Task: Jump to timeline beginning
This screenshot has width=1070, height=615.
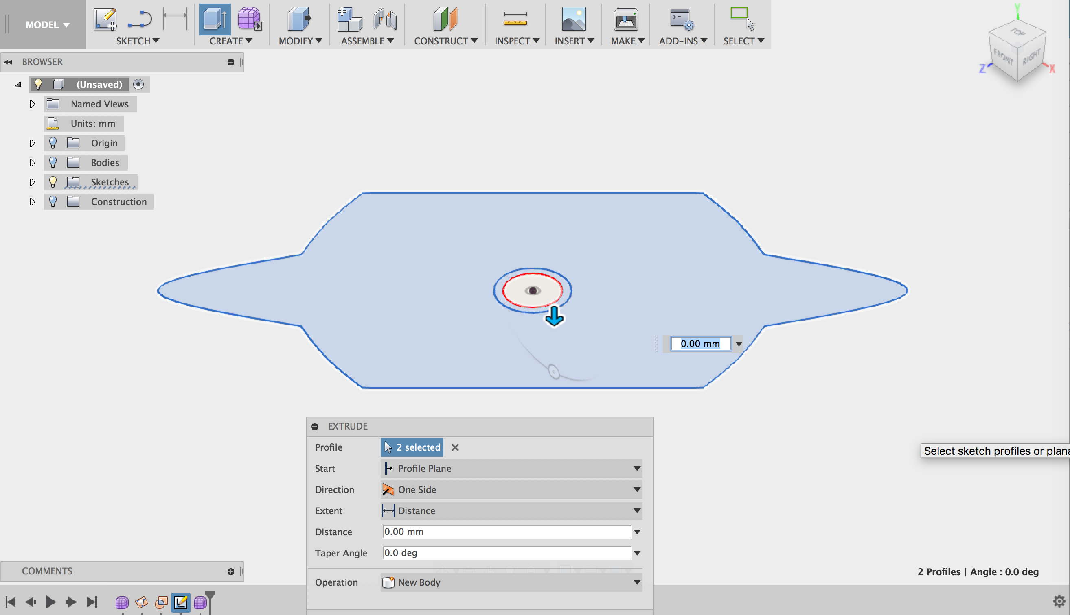Action: coord(11,602)
